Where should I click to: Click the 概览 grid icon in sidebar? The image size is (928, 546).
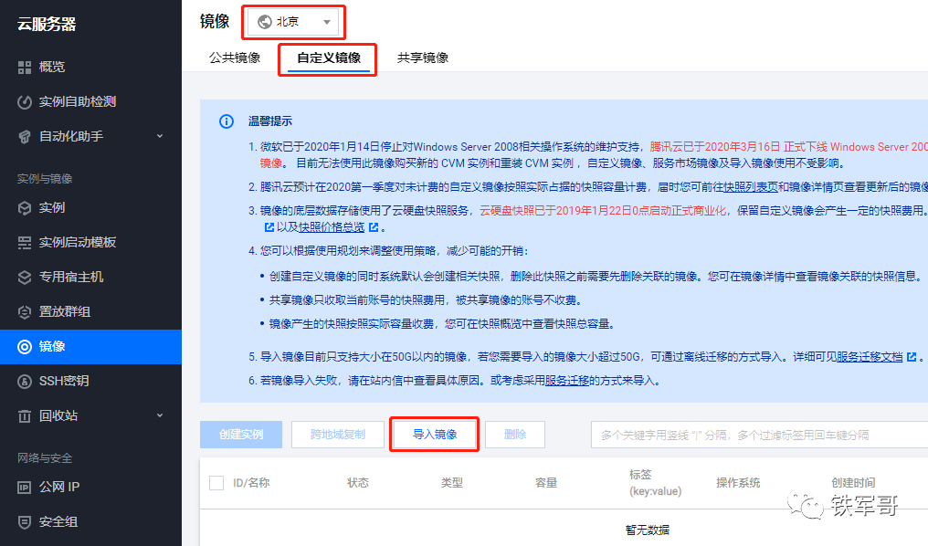25,68
